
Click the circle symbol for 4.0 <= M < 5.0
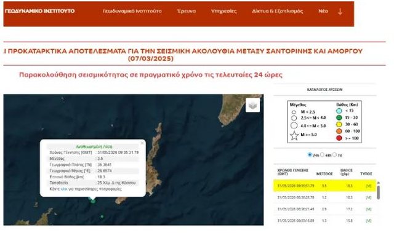pos(294,125)
